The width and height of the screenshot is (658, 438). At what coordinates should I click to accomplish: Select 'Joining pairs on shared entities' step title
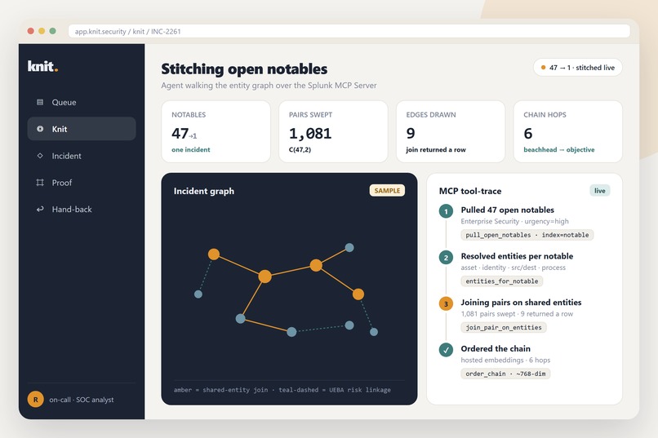pyautogui.click(x=521, y=303)
